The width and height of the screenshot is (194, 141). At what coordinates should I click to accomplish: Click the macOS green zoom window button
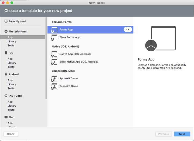[12, 3]
